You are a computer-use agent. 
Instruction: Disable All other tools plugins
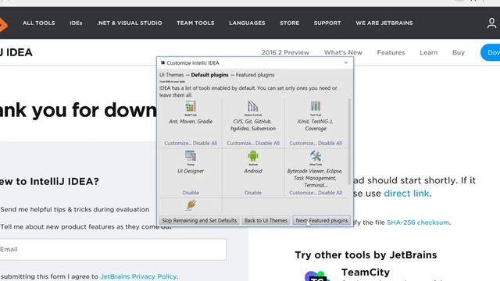[x=330, y=193]
